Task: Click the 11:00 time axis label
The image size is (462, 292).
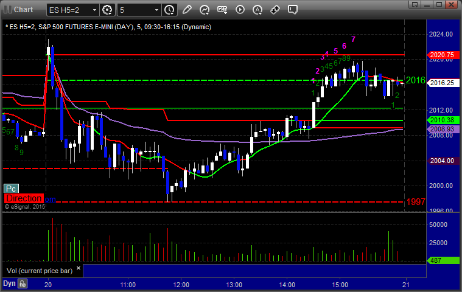Action: pos(128,285)
